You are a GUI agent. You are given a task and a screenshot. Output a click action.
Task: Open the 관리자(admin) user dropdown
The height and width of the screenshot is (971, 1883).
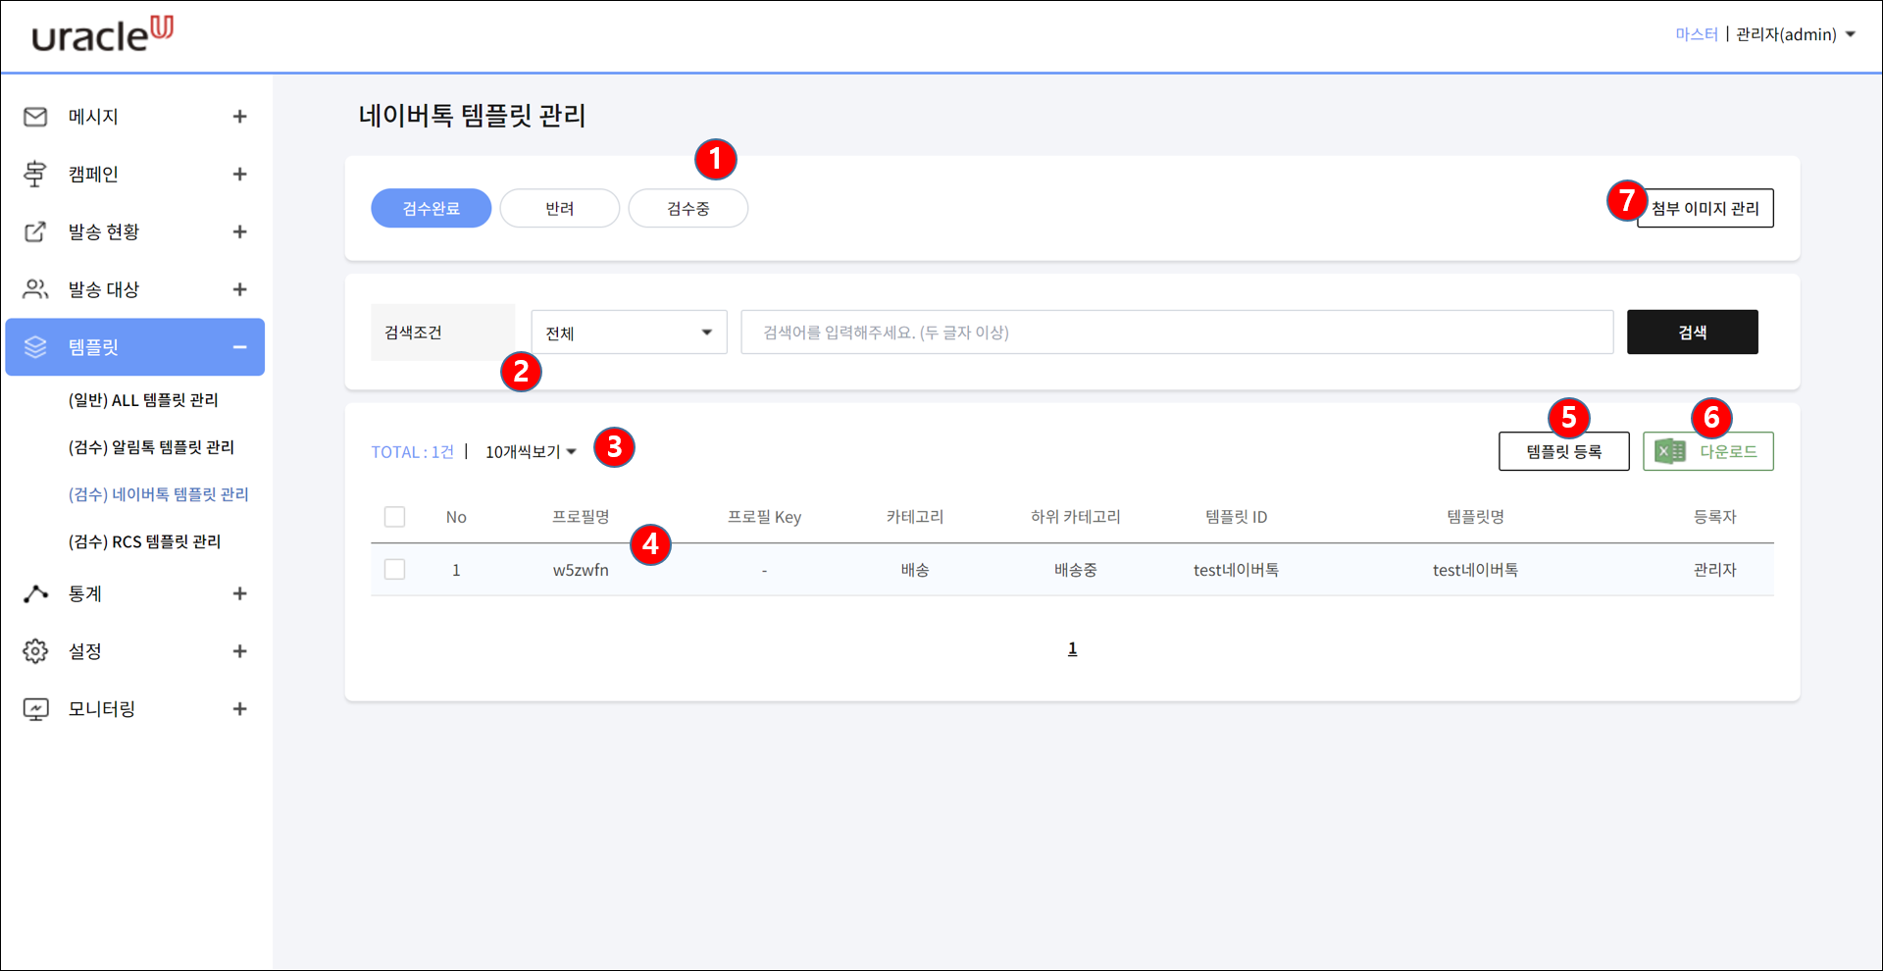[1796, 34]
